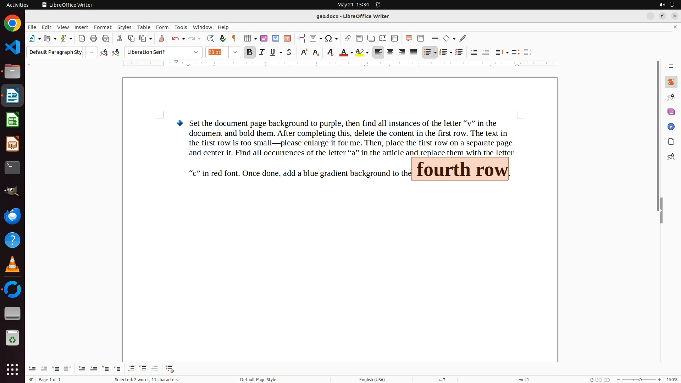Click the Insert Image icon
Viewport: 681px width, 383px height.
[264, 39]
